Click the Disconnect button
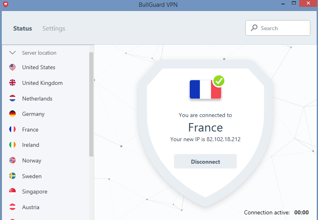The width and height of the screenshot is (318, 220). 205,161
